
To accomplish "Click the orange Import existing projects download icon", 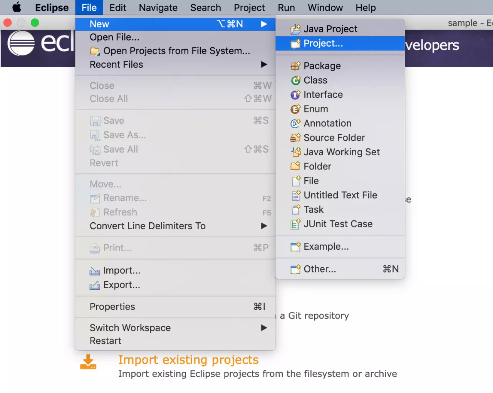I will coord(88,362).
